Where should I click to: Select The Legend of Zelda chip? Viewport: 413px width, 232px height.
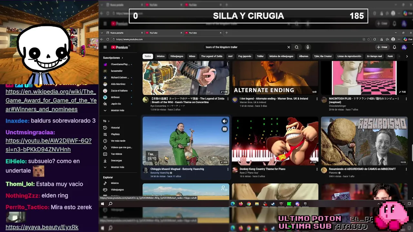pos(212,56)
